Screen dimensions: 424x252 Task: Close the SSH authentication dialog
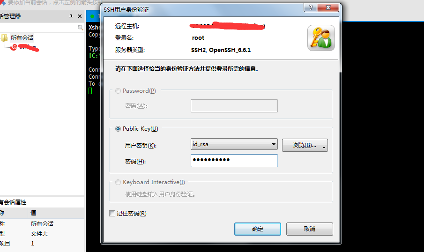(x=328, y=7)
